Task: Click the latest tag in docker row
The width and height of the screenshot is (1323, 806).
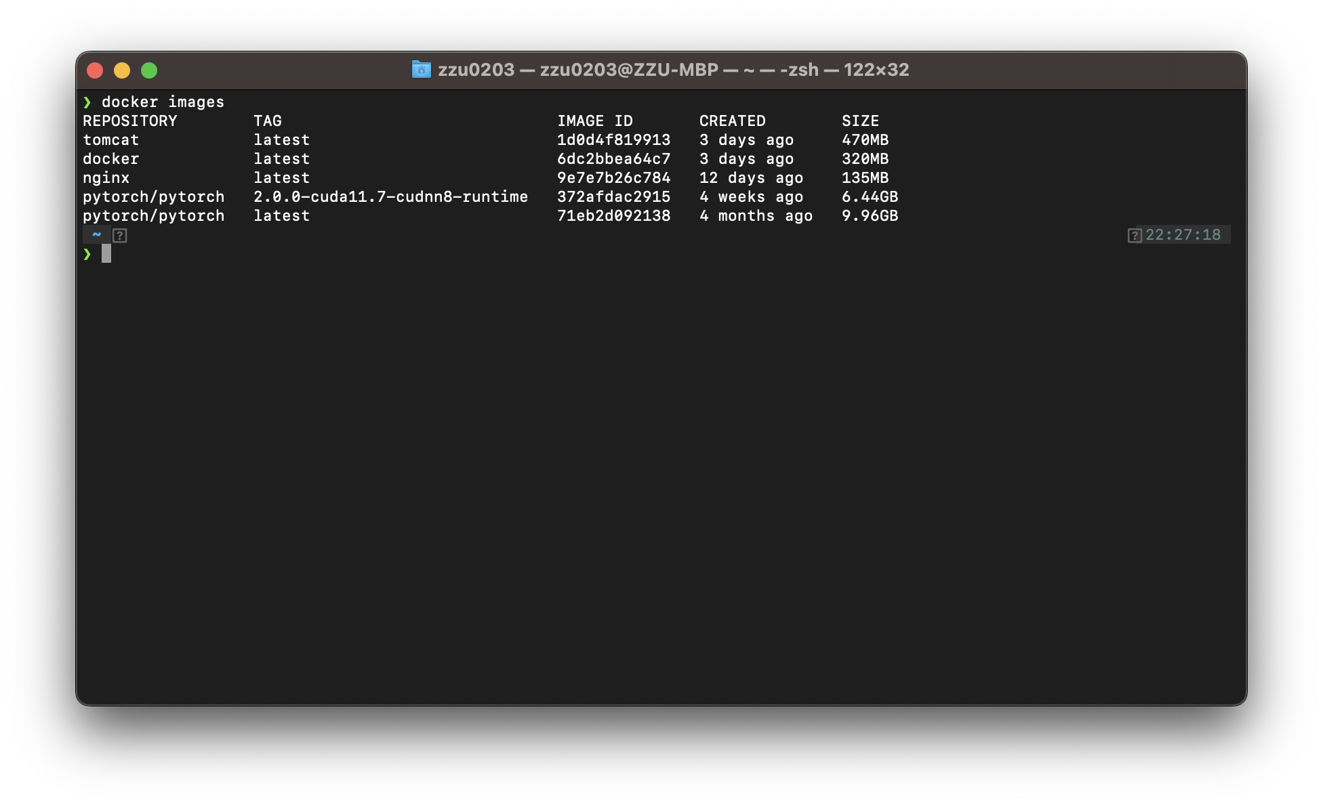Action: click(281, 159)
